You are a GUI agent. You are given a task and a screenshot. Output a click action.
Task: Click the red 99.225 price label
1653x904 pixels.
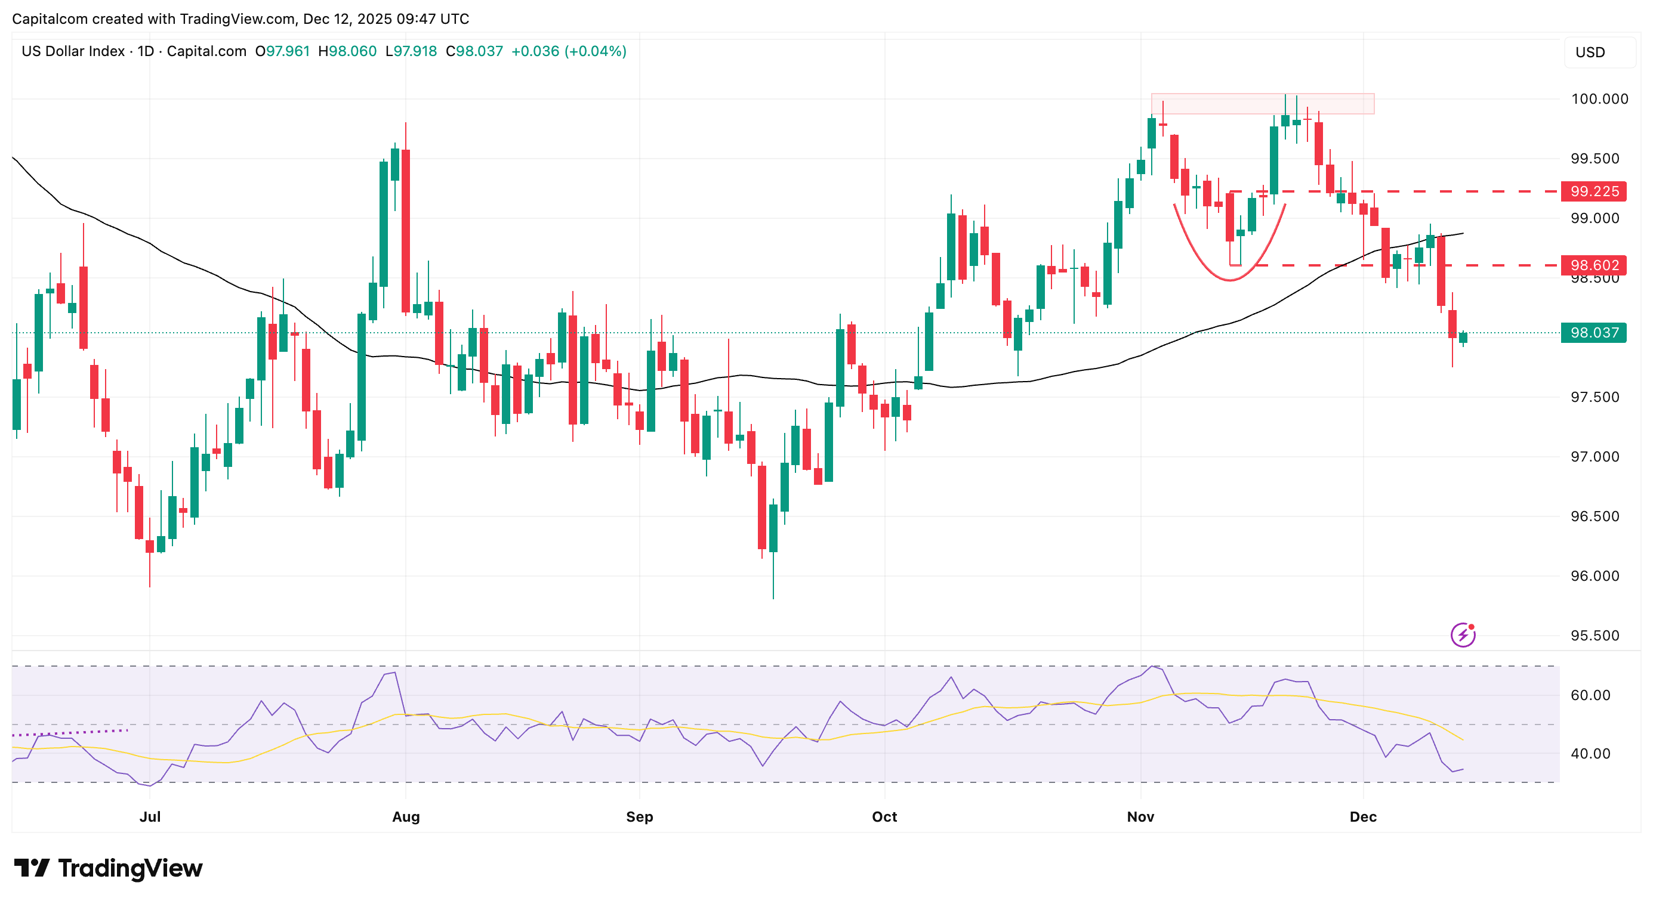click(x=1593, y=191)
